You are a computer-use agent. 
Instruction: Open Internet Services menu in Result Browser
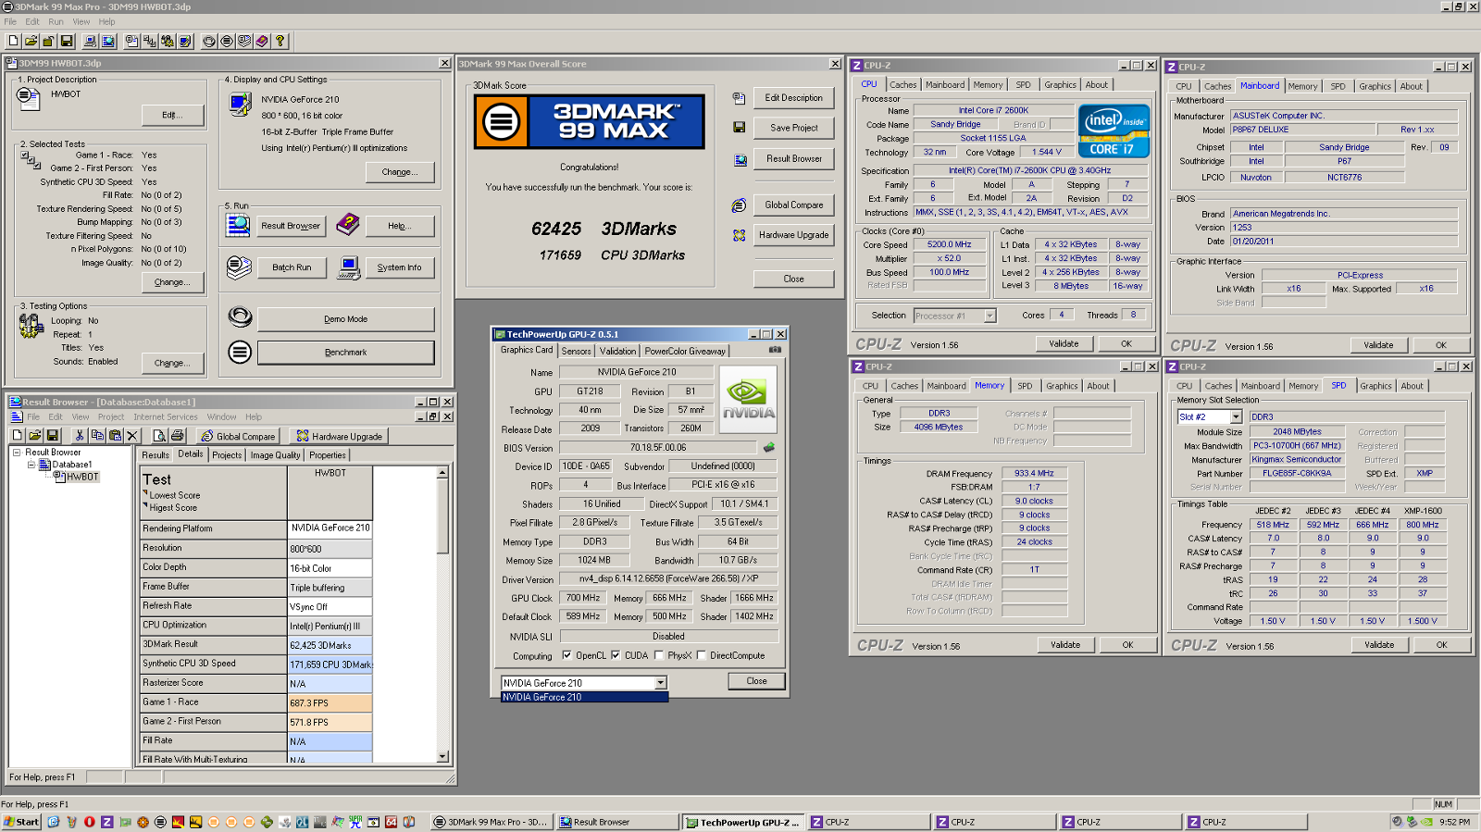[166, 416]
